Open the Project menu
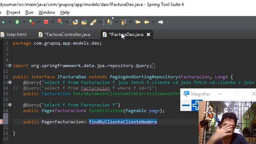This screenshot has height=144, width=256. (x=13, y=12)
